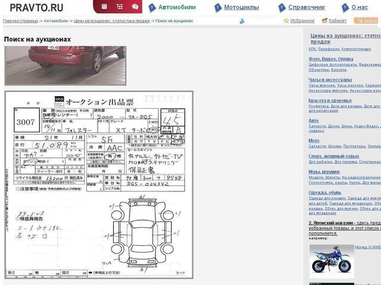
Task: Open the О нас menu section
Action: (x=360, y=7)
